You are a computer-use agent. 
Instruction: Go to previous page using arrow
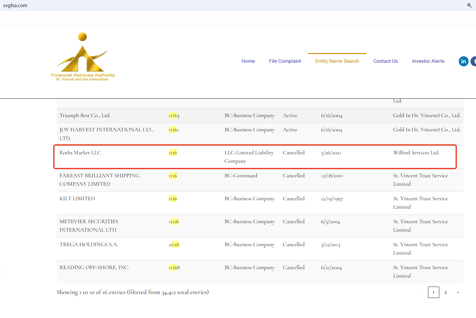tap(421, 292)
